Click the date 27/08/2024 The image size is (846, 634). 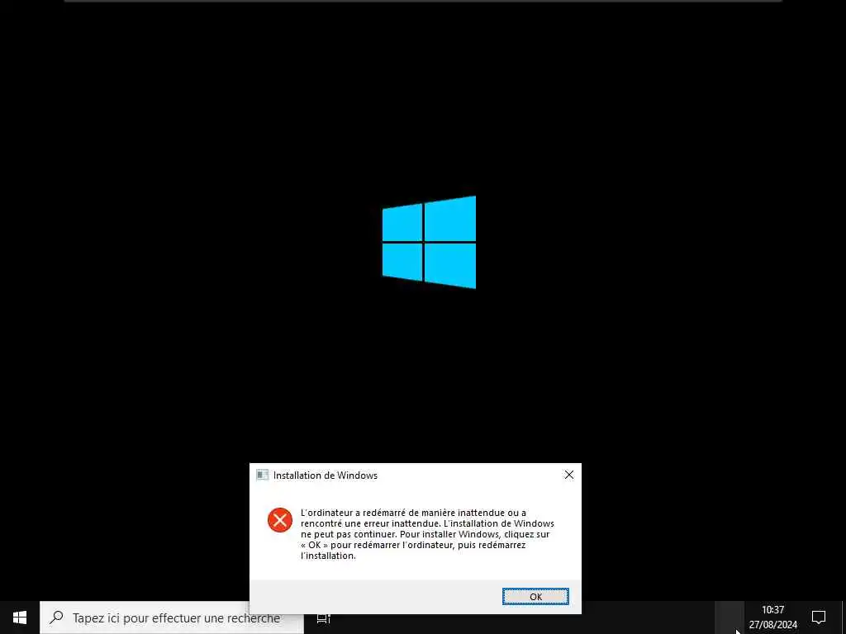click(x=772, y=625)
